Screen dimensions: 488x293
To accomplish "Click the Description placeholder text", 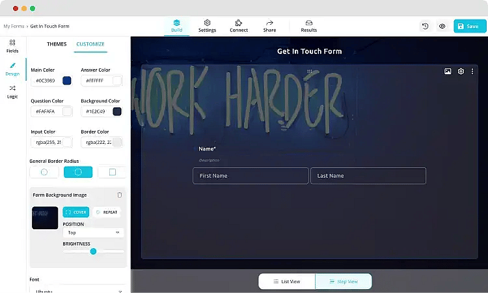I will (209, 160).
